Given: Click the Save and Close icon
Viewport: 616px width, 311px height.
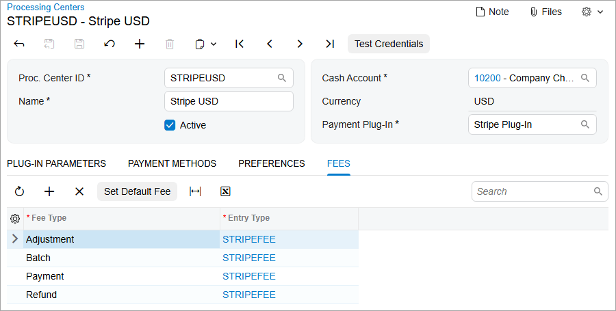Looking at the screenshot, I should coord(49,44).
